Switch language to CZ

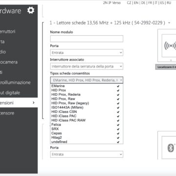[x=129, y=3]
